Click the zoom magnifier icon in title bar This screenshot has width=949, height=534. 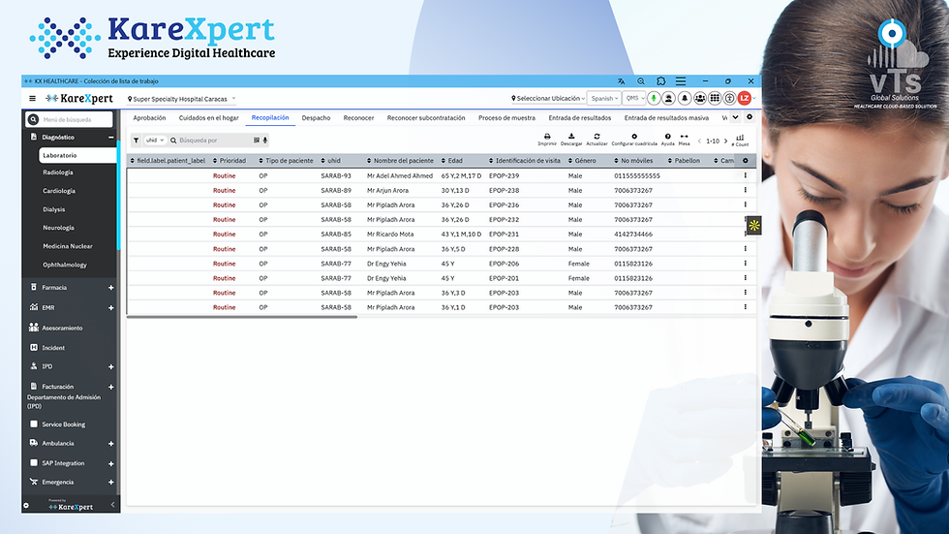coord(640,81)
